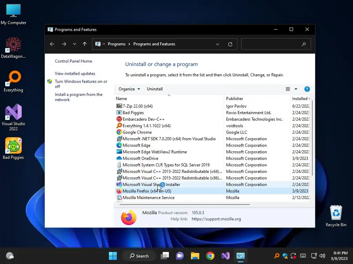Click the Programs and Features search box
This screenshot has height=264, width=353.
click(276, 44)
